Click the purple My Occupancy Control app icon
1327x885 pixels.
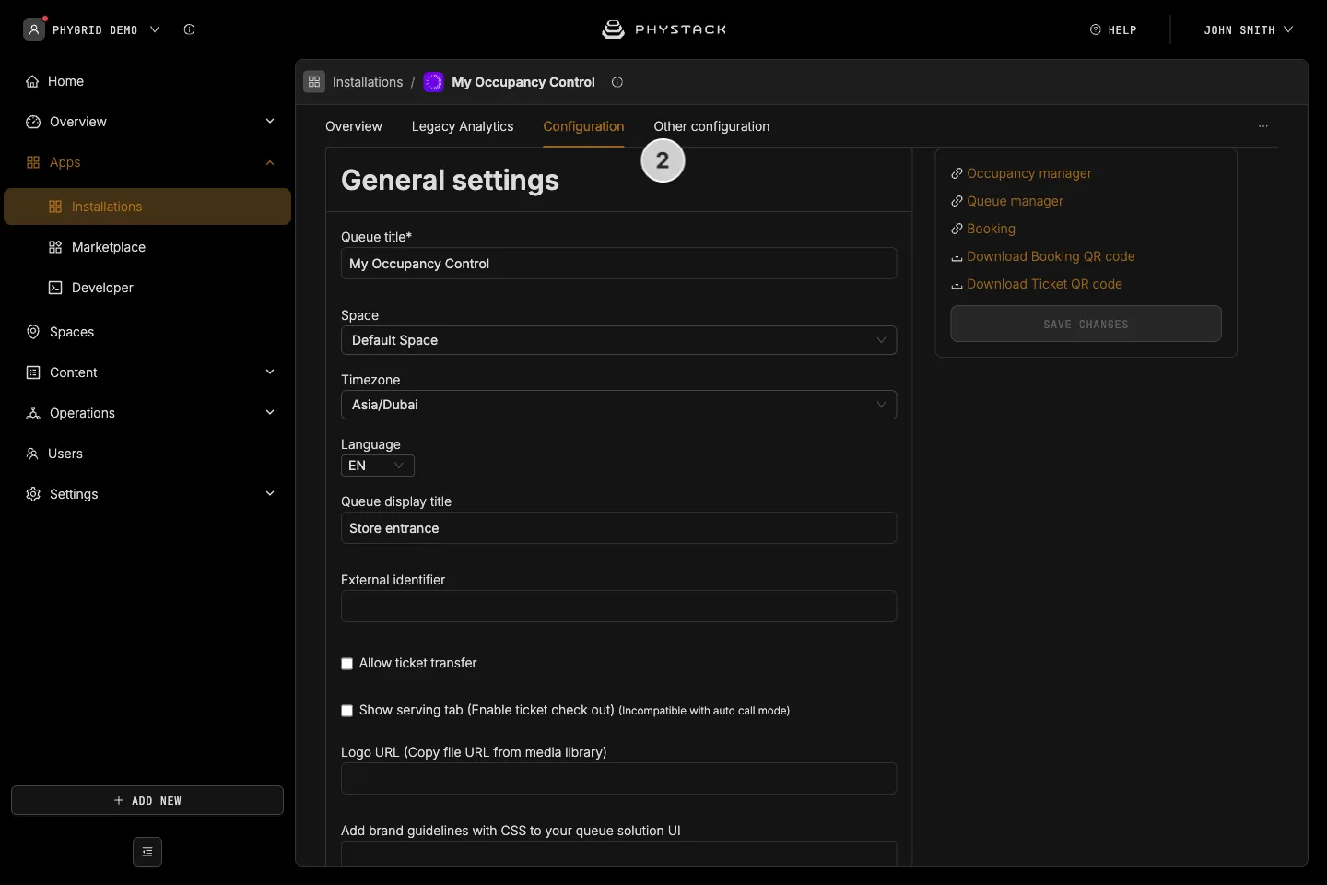pos(433,82)
